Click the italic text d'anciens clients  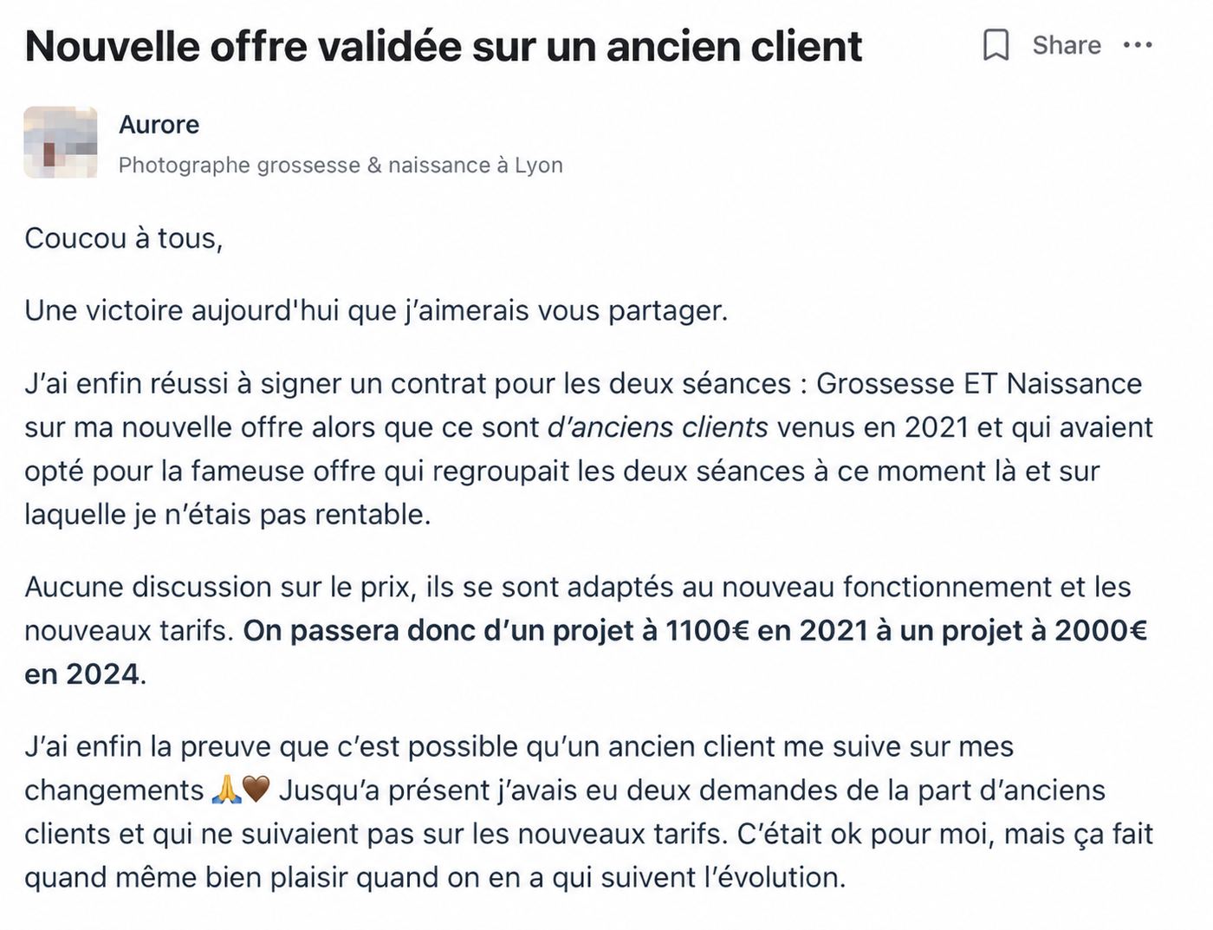pos(658,427)
